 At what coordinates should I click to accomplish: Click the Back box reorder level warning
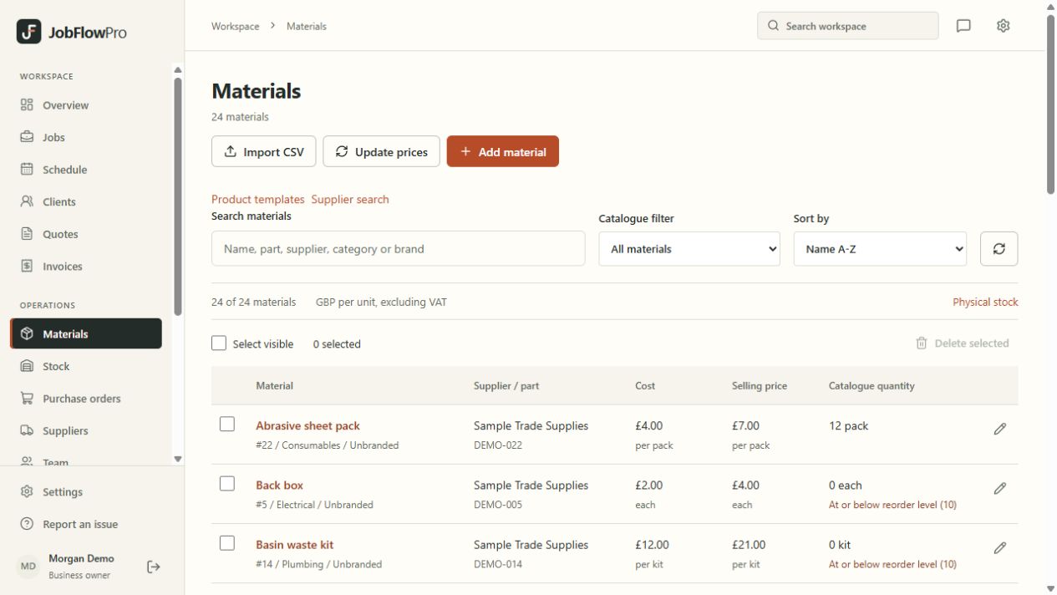click(x=892, y=505)
